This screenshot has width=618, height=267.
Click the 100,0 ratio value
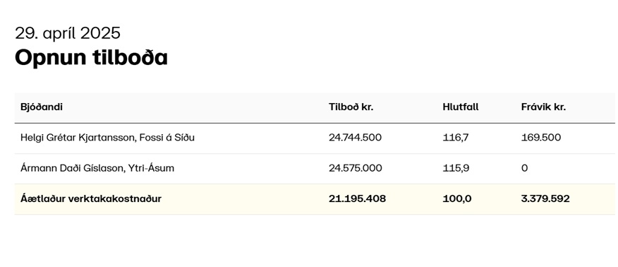point(457,198)
